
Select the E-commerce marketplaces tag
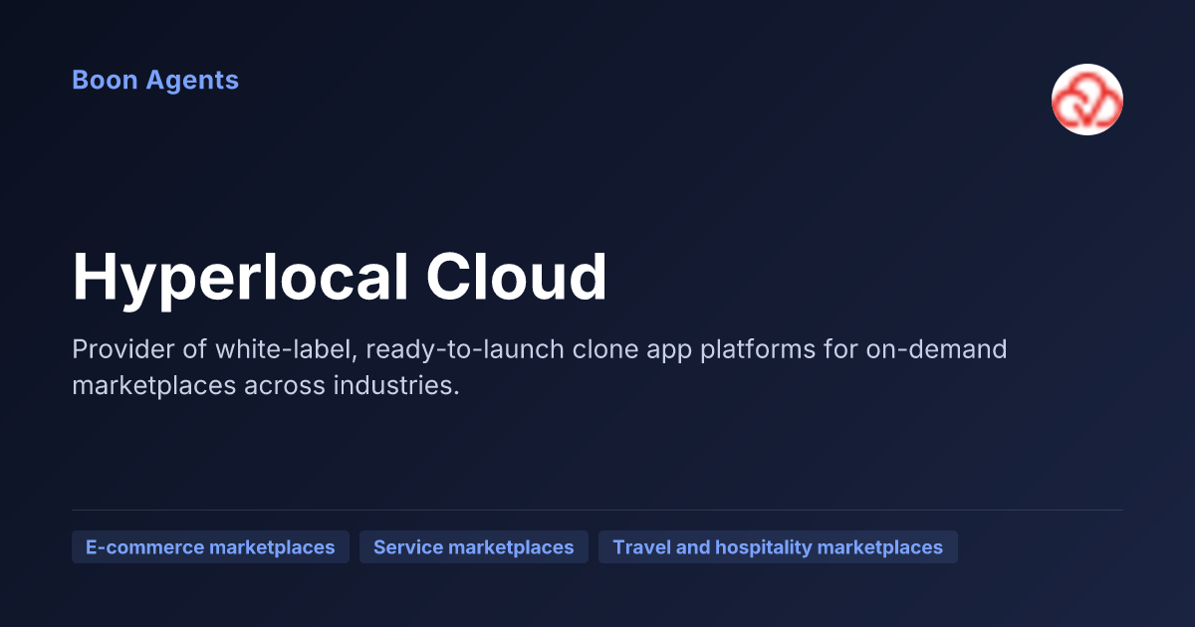210,547
